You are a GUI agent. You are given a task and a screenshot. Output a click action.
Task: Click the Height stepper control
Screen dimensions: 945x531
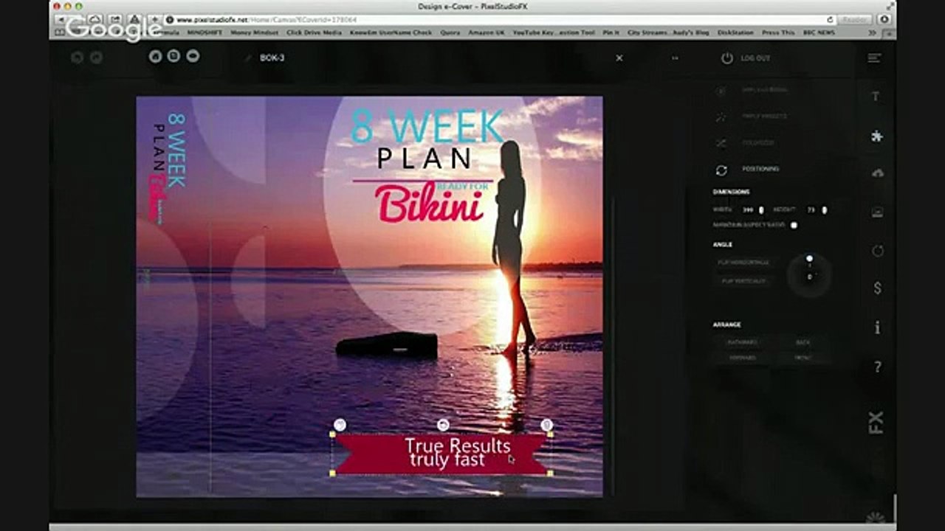pos(824,210)
